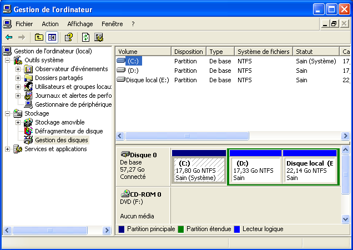Screen dimensions: 353x250
Task: Click the Partition principale legend color swatch
Action: [x=122, y=229]
